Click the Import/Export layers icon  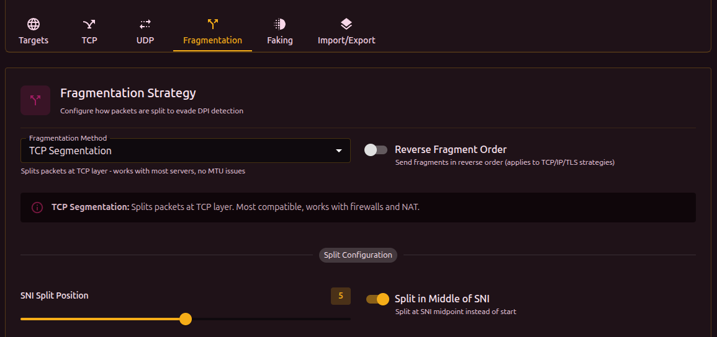346,24
